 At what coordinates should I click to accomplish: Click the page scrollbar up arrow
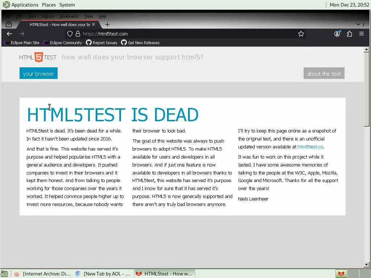[x=367, y=49]
